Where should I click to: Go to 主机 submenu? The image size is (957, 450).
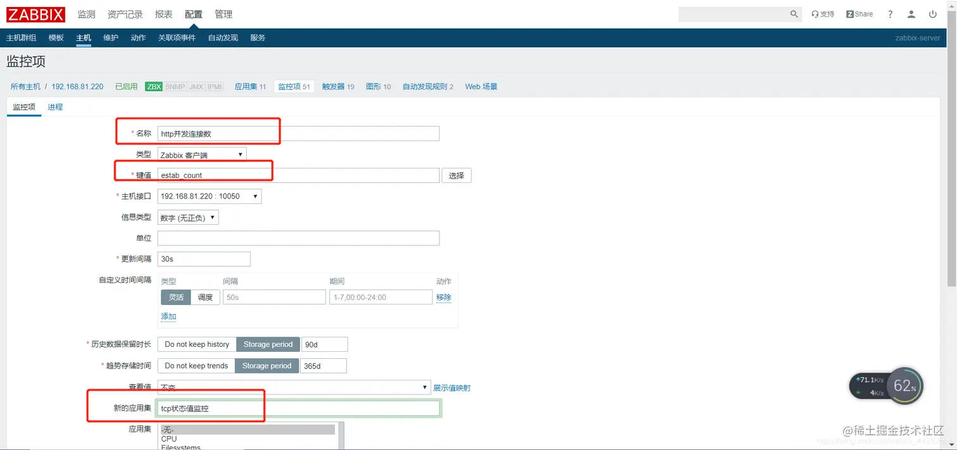pos(84,38)
